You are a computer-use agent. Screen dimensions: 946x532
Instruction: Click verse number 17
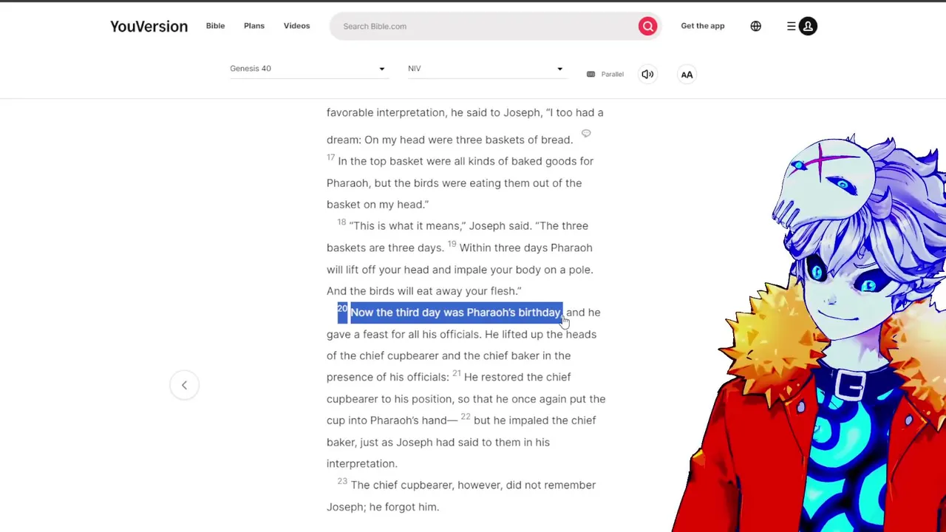[330, 157]
